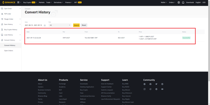Expand the Spot Order sidebar section
Viewport: 210px width, 105px height.
[20, 9]
